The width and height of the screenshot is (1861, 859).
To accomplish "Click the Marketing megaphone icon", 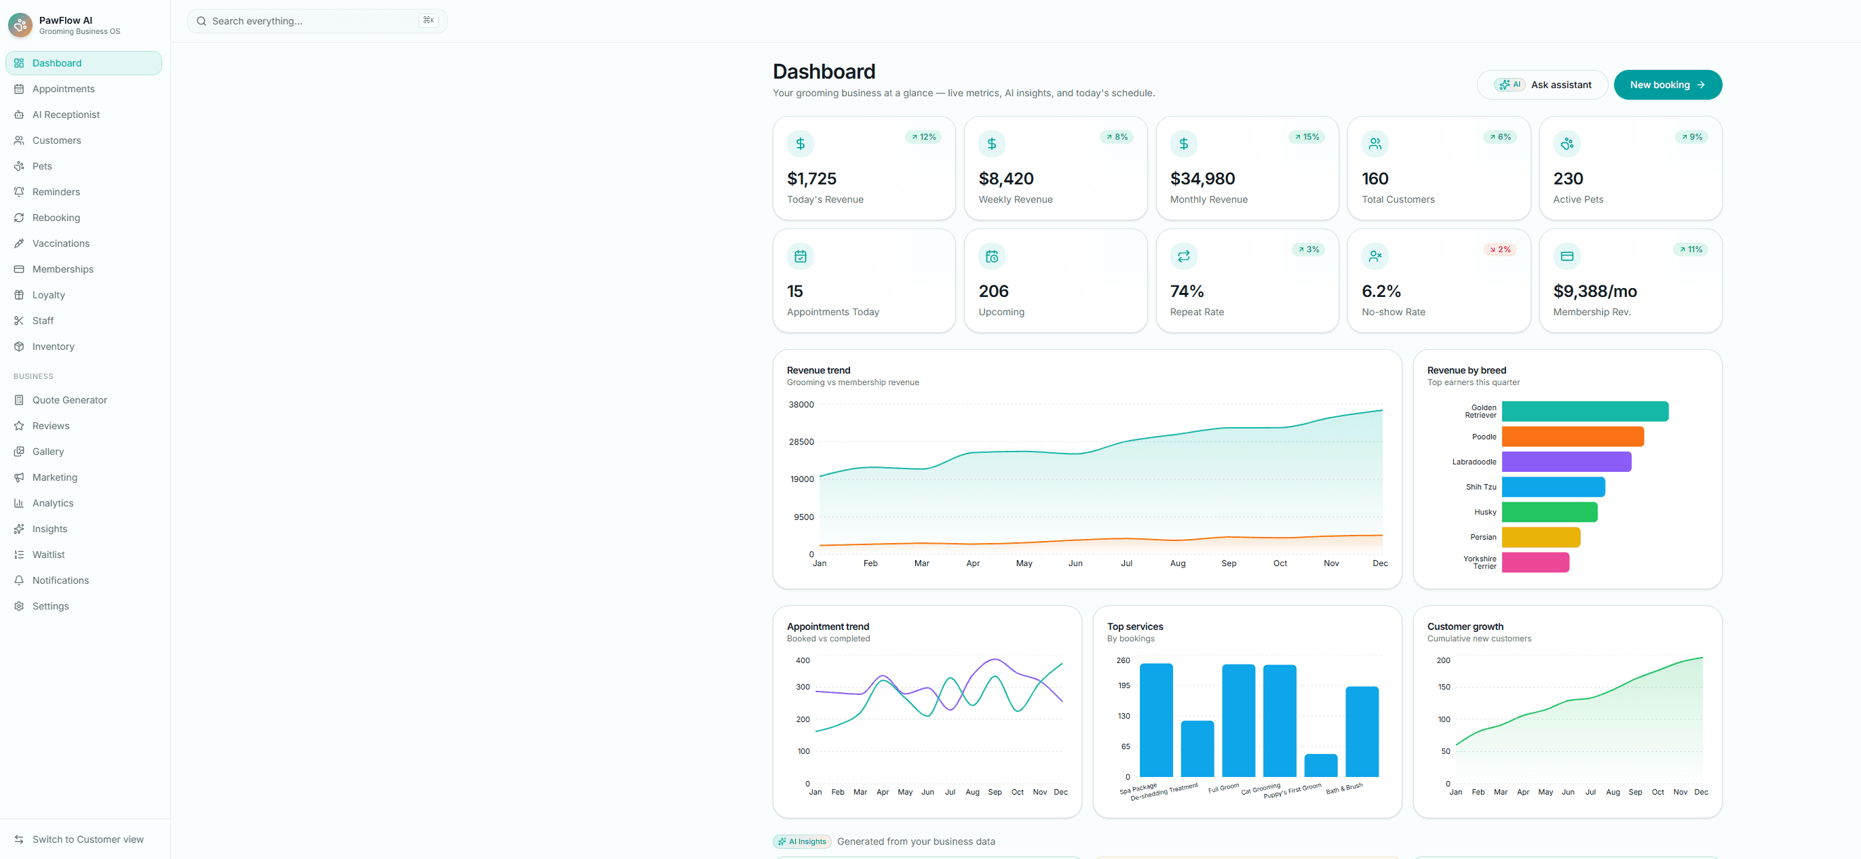I will [x=20, y=477].
